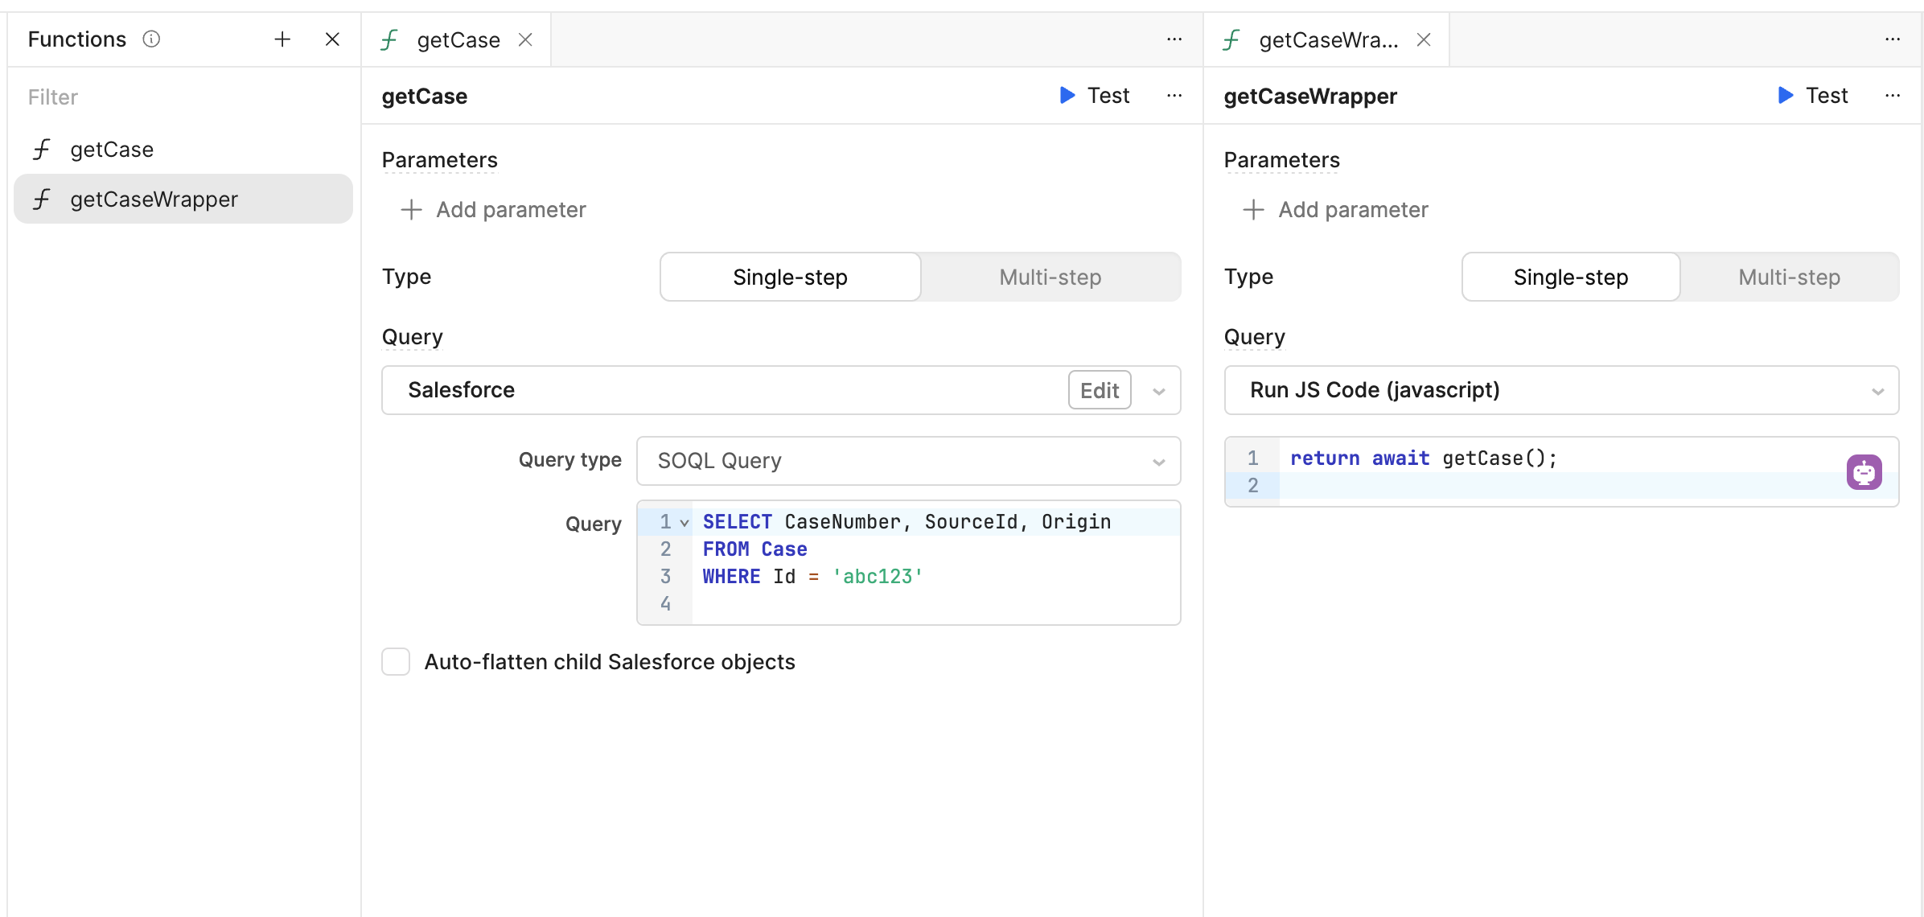Run Test for getCase function
The width and height of the screenshot is (1924, 917).
[1095, 96]
